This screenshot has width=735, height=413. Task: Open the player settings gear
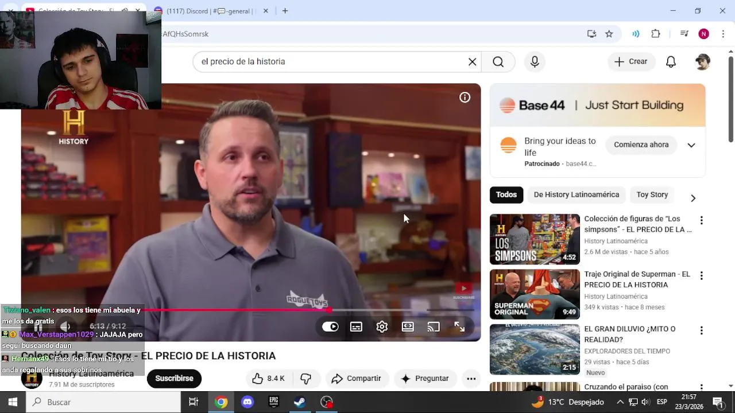(x=382, y=327)
